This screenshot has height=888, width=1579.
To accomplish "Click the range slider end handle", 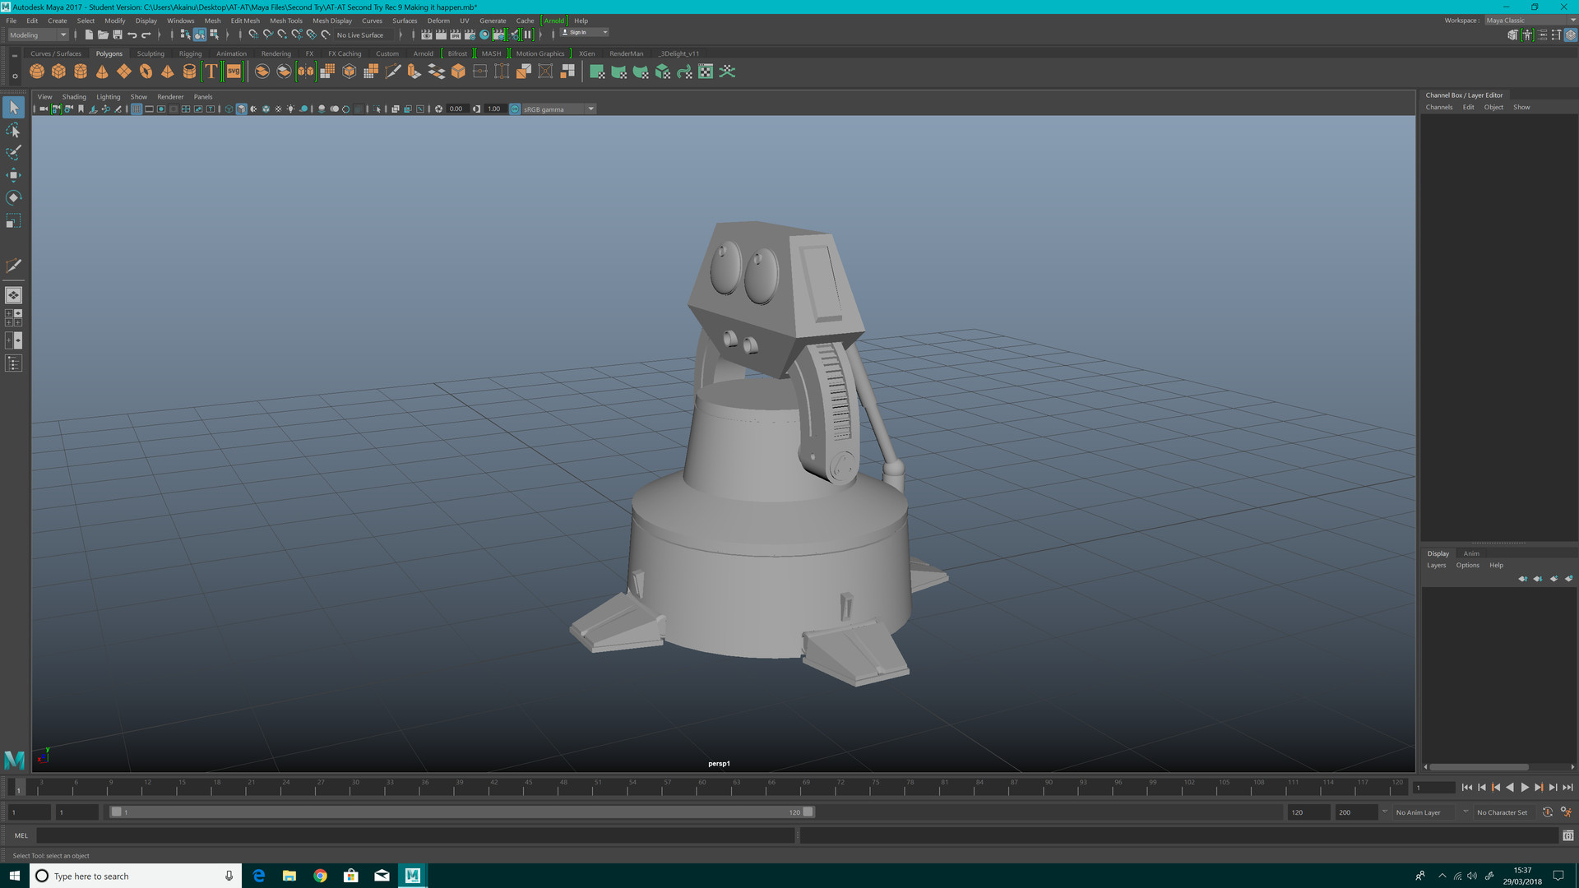I will click(808, 812).
